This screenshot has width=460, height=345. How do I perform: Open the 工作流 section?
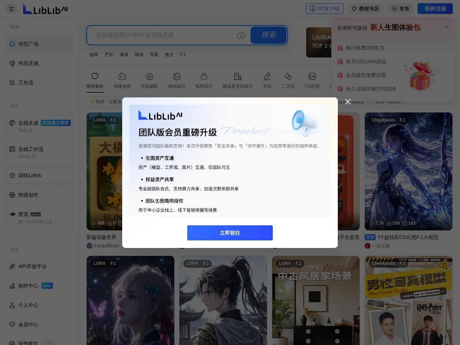26,83
